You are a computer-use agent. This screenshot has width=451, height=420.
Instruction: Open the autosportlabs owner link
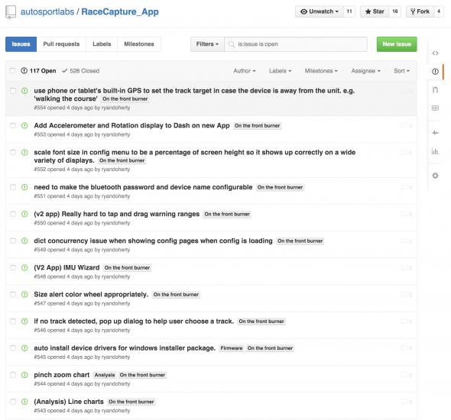(47, 11)
